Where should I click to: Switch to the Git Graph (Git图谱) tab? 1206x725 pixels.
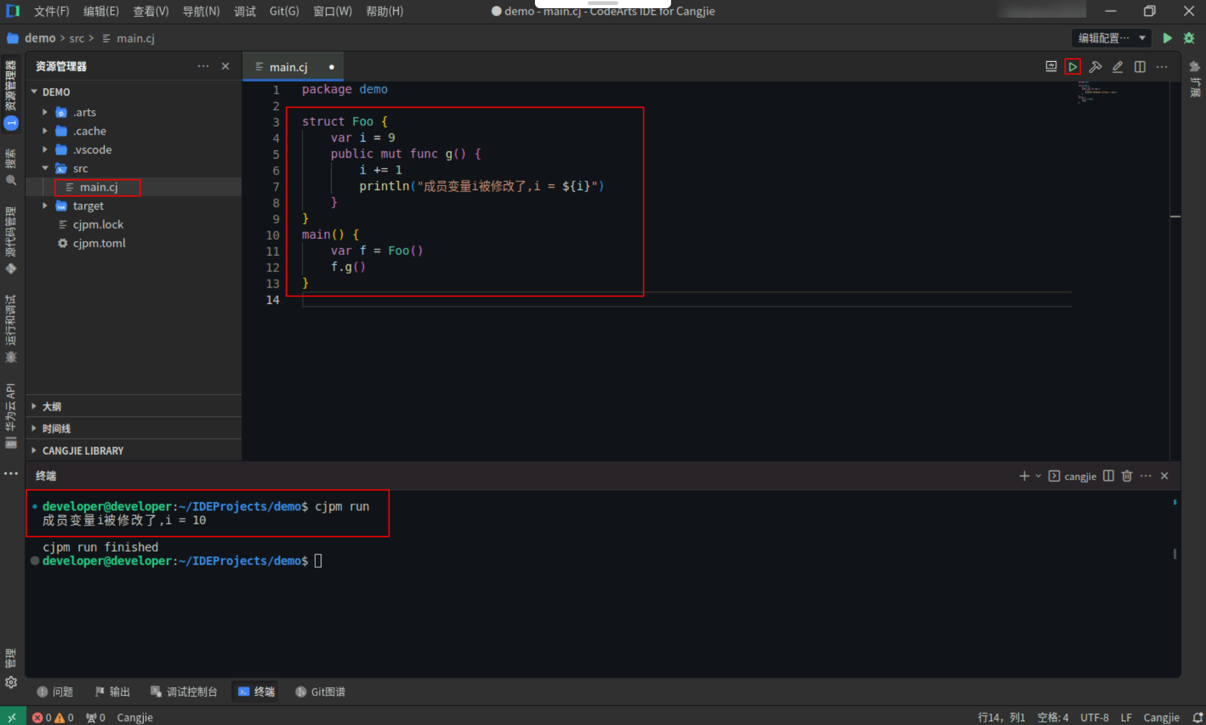320,692
